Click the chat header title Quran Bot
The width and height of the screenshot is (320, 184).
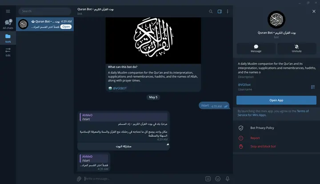pyautogui.click(x=96, y=9)
